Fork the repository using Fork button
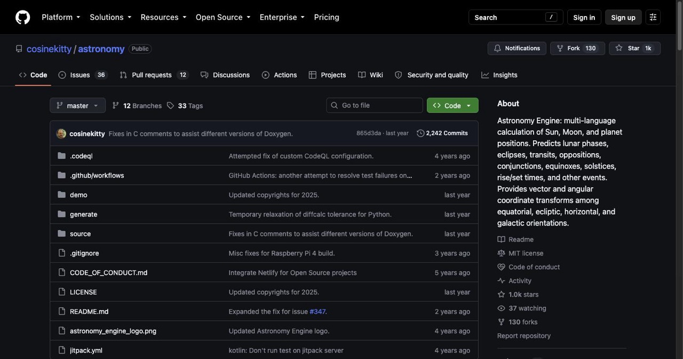The height and width of the screenshot is (359, 683). pos(577,48)
